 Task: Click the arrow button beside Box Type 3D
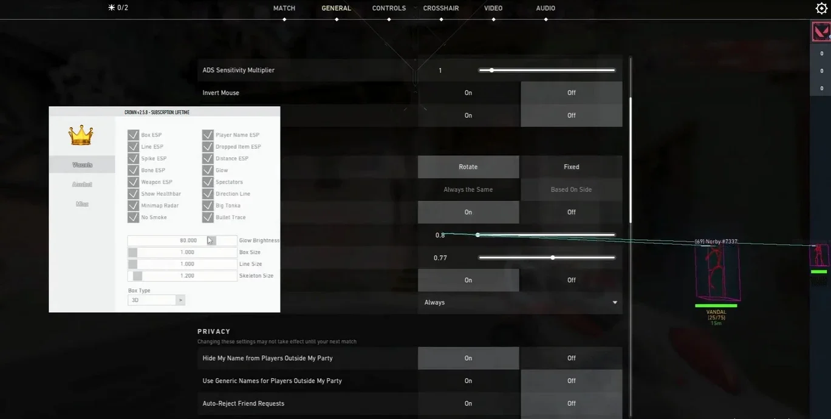180,300
